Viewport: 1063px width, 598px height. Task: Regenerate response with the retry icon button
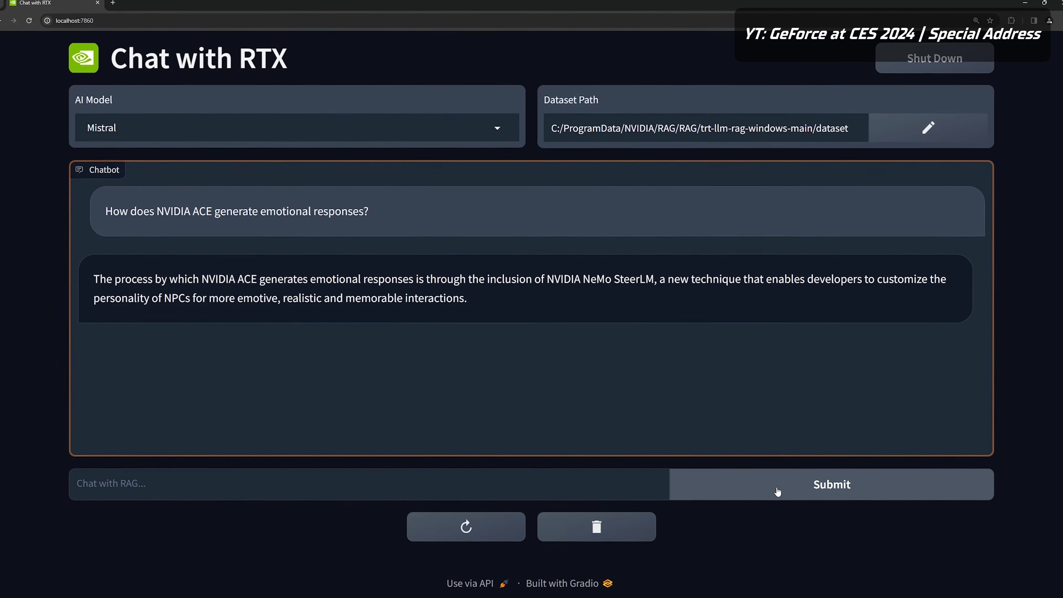(x=466, y=527)
